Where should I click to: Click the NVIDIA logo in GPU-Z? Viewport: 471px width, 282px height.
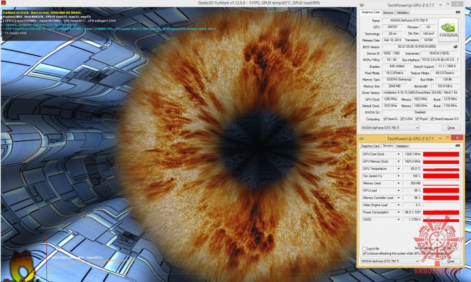[448, 30]
